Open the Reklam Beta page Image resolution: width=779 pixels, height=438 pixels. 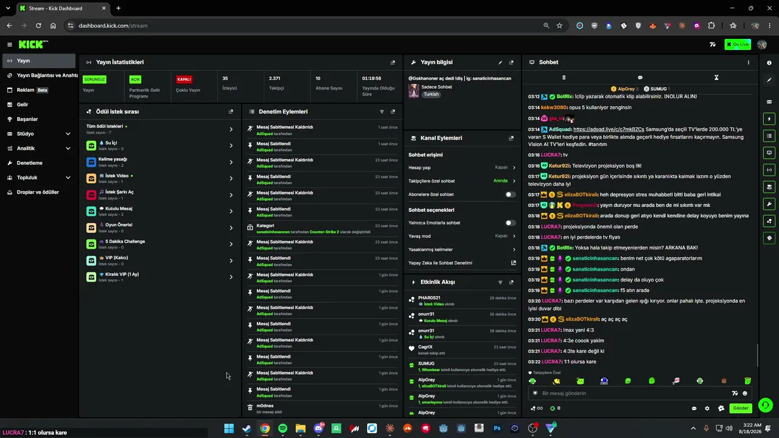39,90
